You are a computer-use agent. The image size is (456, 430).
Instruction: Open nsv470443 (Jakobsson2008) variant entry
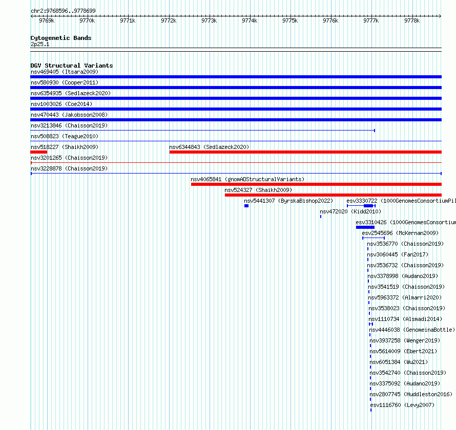(x=69, y=115)
